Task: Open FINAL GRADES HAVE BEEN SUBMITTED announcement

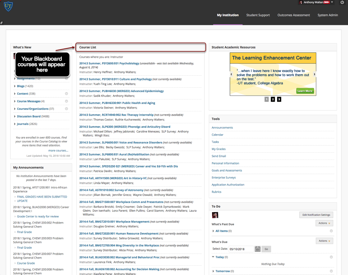Action: coord(42,197)
